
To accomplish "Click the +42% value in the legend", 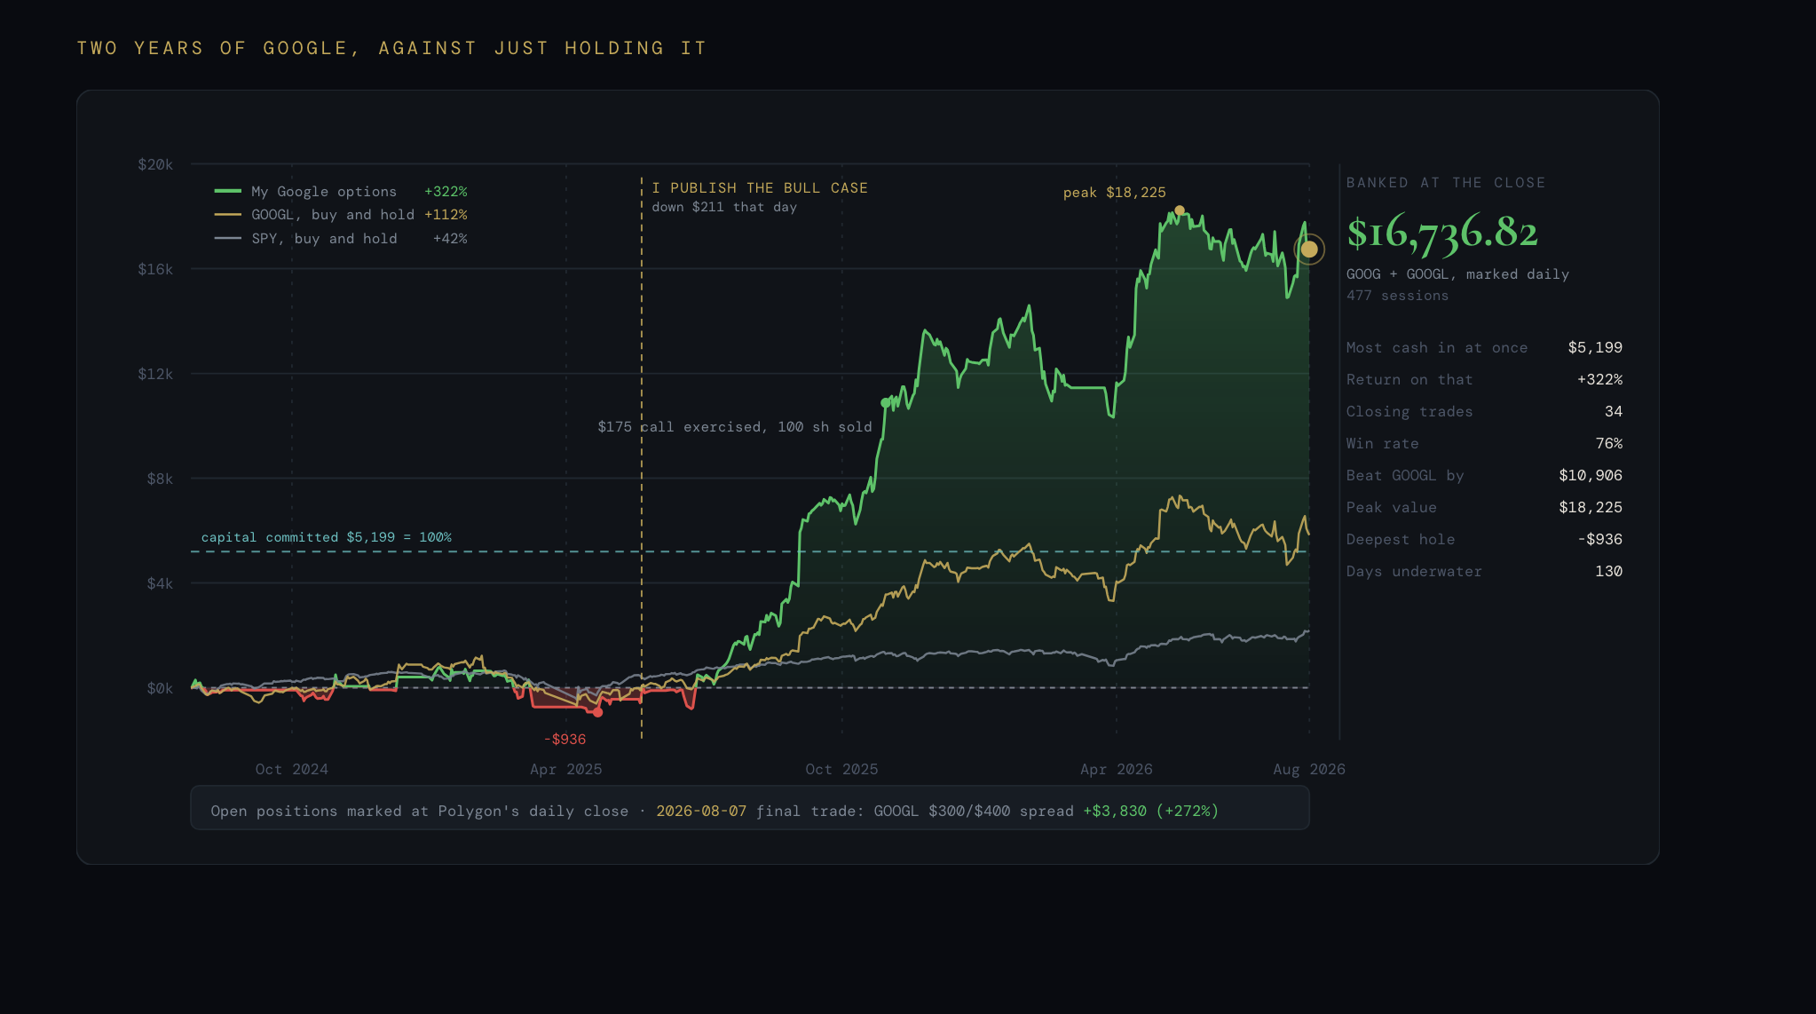I will tap(450, 238).
